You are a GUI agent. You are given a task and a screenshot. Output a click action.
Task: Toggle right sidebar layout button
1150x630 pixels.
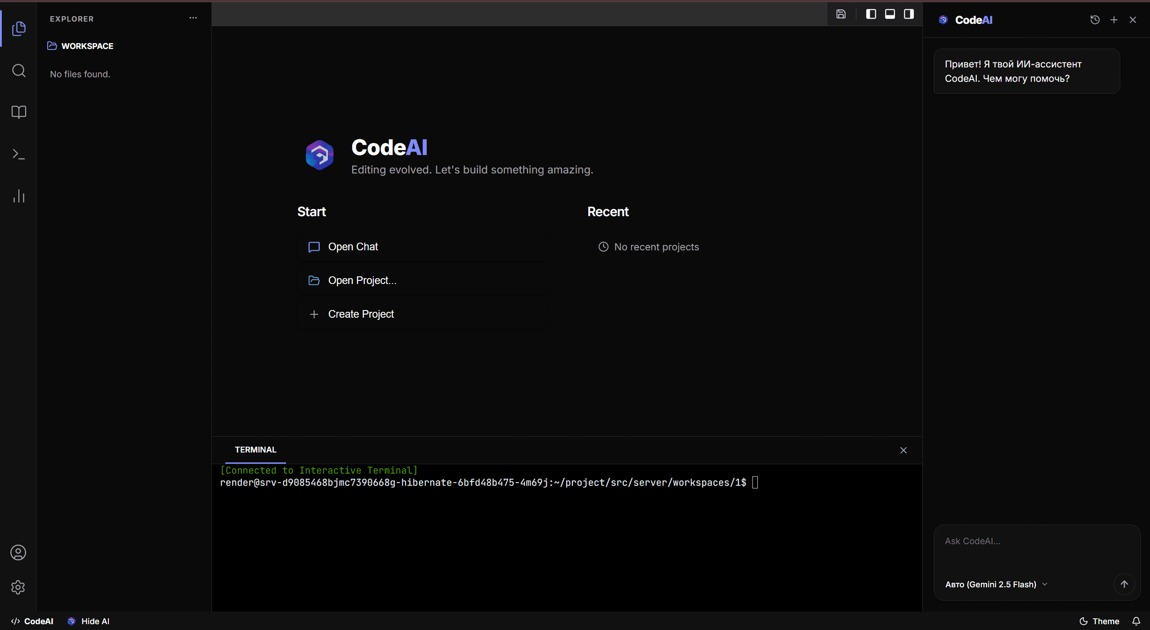click(908, 14)
